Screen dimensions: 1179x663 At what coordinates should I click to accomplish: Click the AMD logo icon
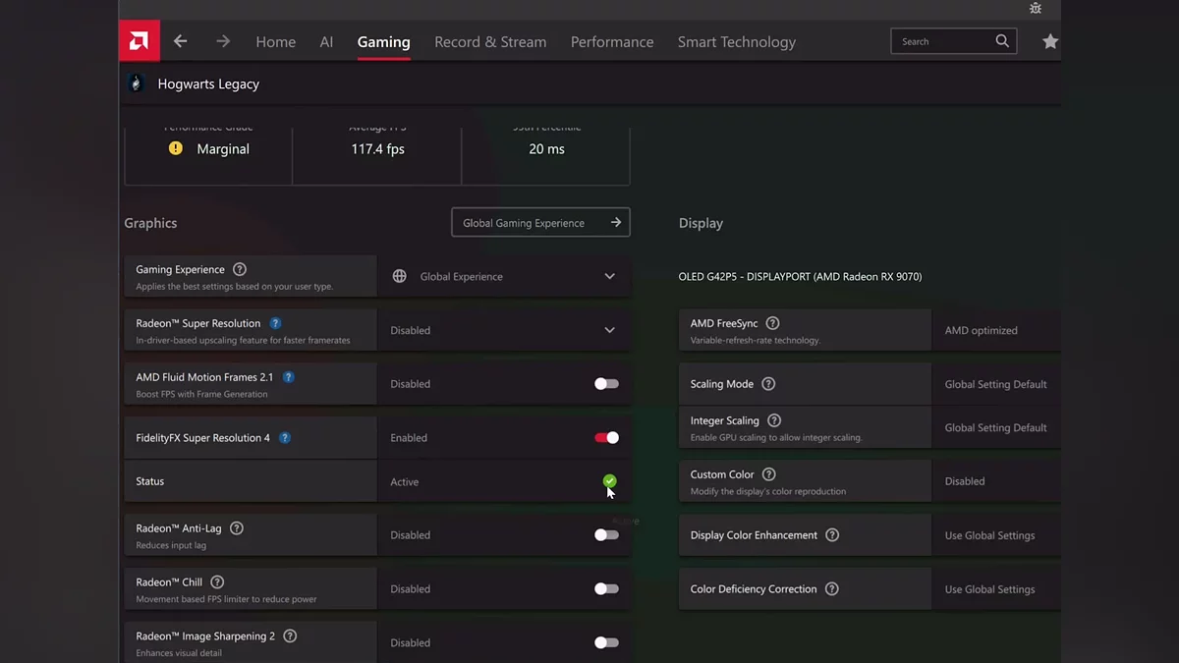pos(140,41)
